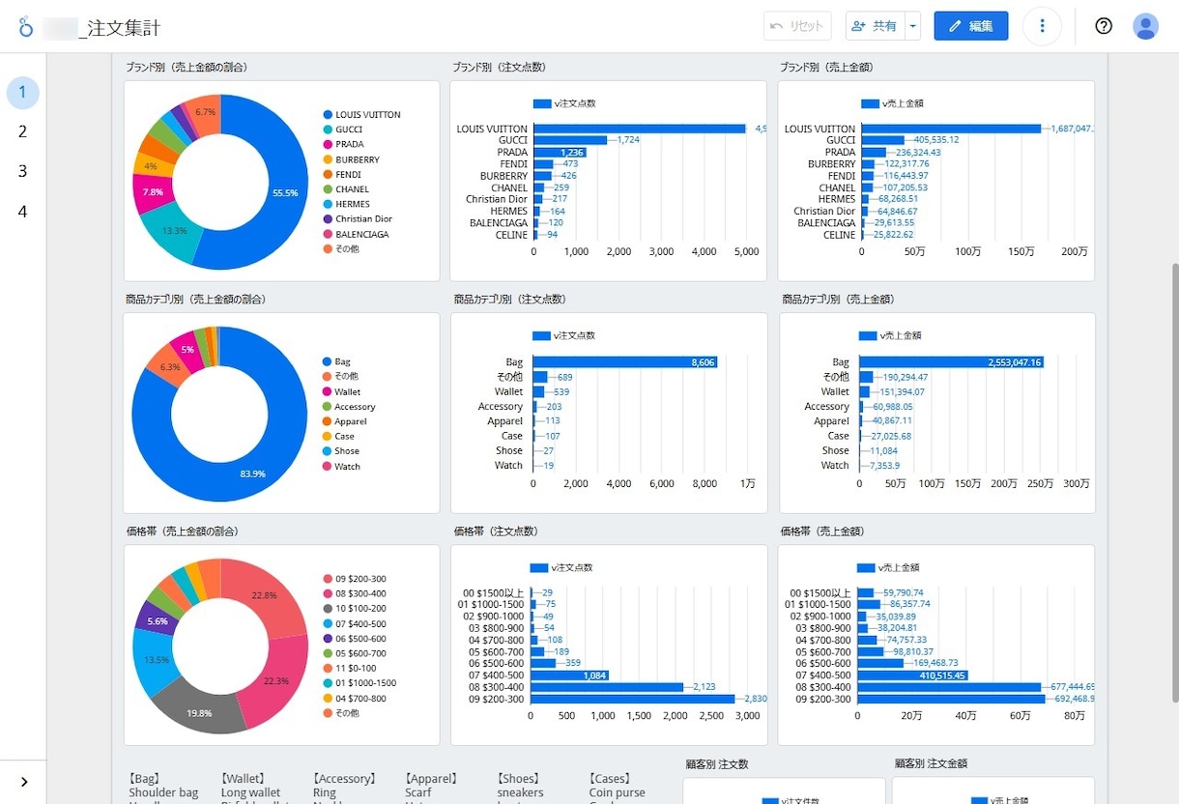The height and width of the screenshot is (804, 1179).
Task: Click LOUIS VUITTON legend color dot
Action: pyautogui.click(x=328, y=115)
